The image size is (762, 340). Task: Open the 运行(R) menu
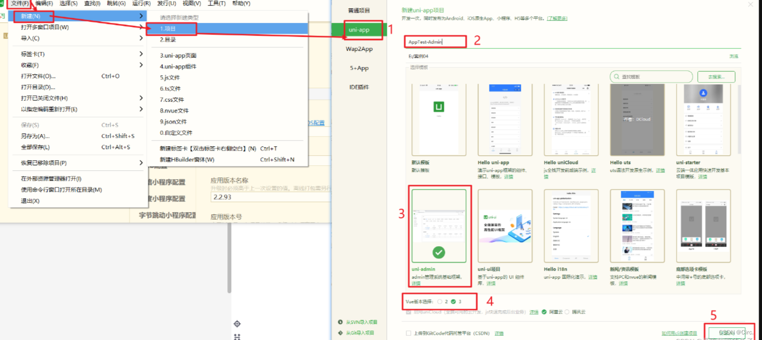point(141,3)
